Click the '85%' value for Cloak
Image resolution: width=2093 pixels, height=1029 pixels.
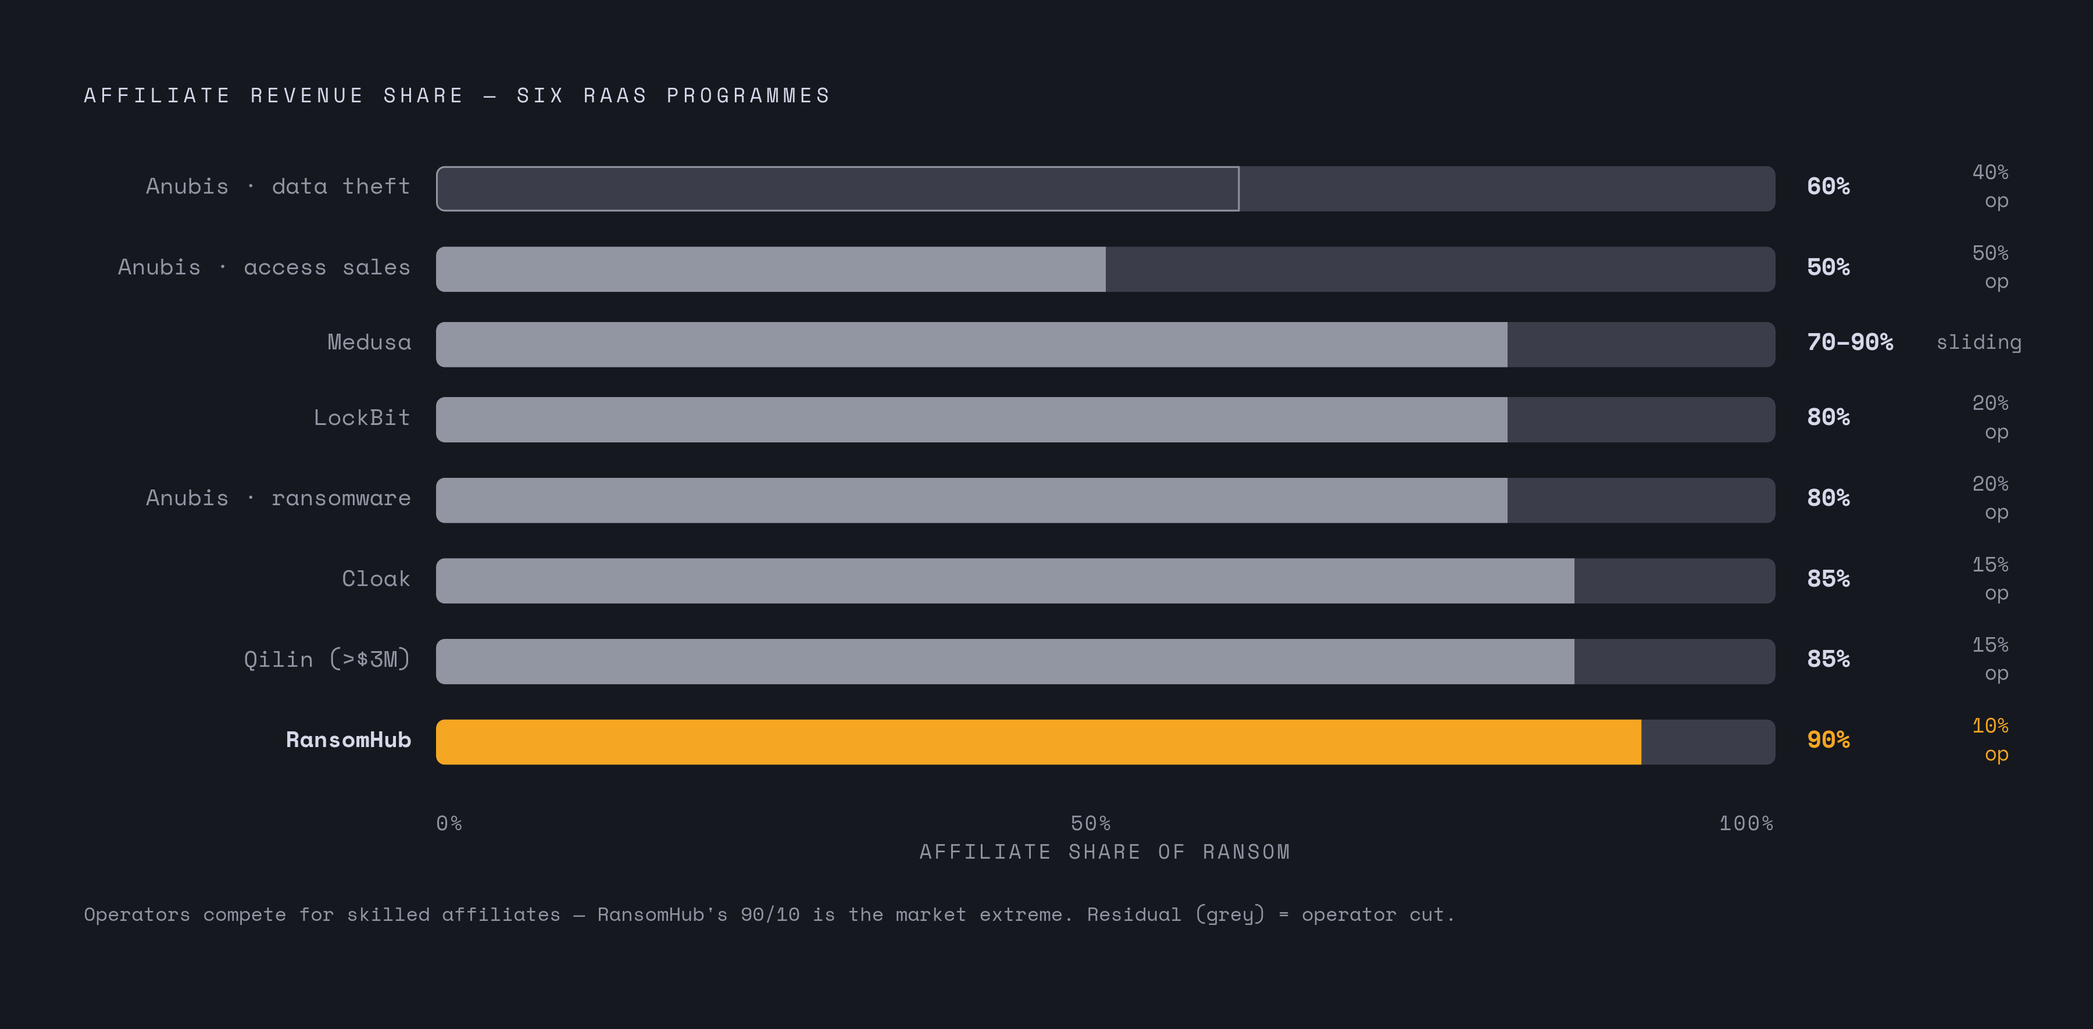pos(1828,579)
